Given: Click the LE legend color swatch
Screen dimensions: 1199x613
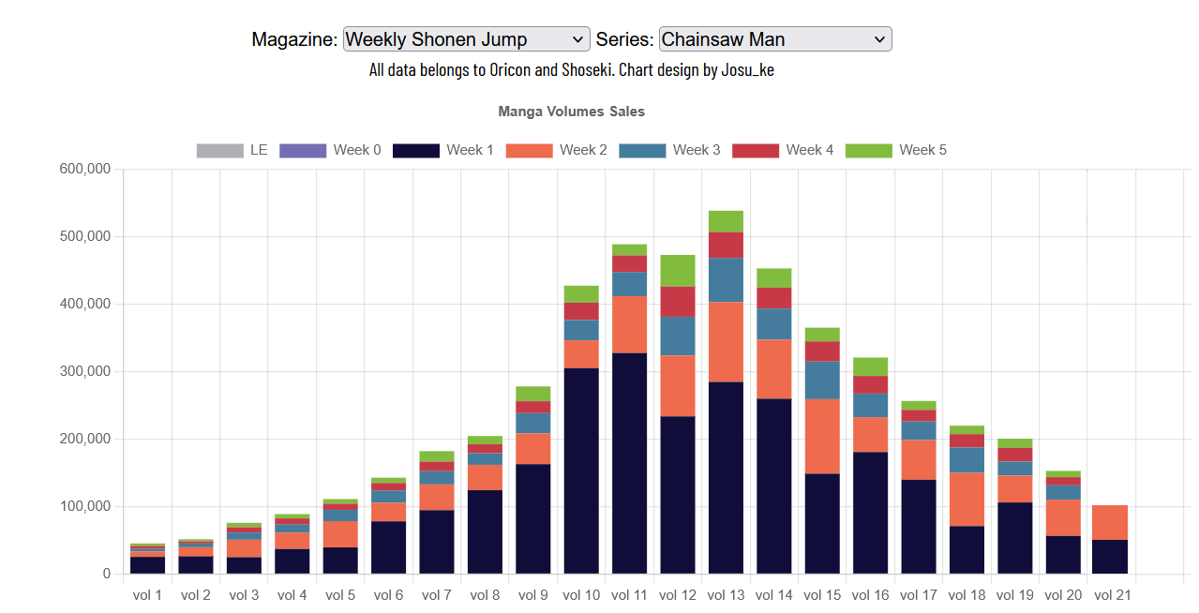Looking at the screenshot, I should point(219,150).
